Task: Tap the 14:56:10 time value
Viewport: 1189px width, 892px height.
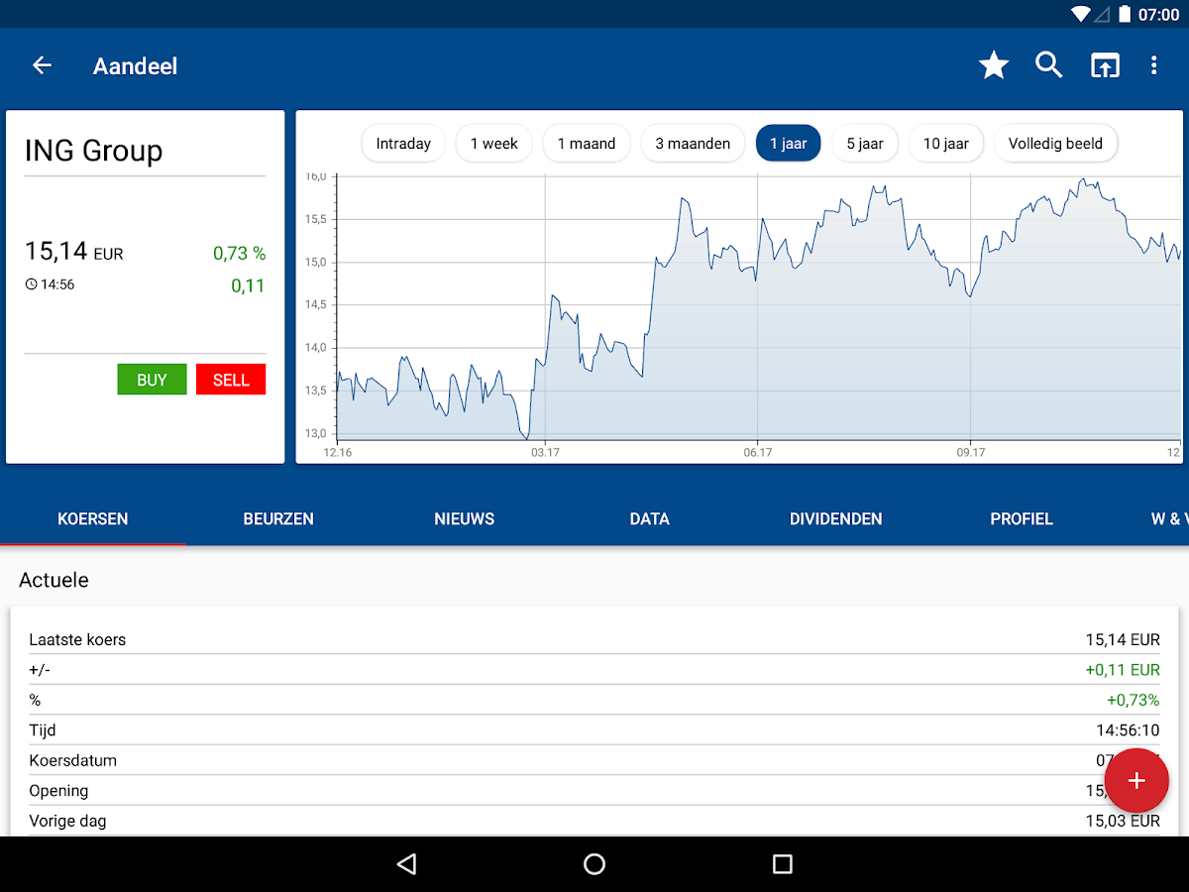Action: point(1128,730)
